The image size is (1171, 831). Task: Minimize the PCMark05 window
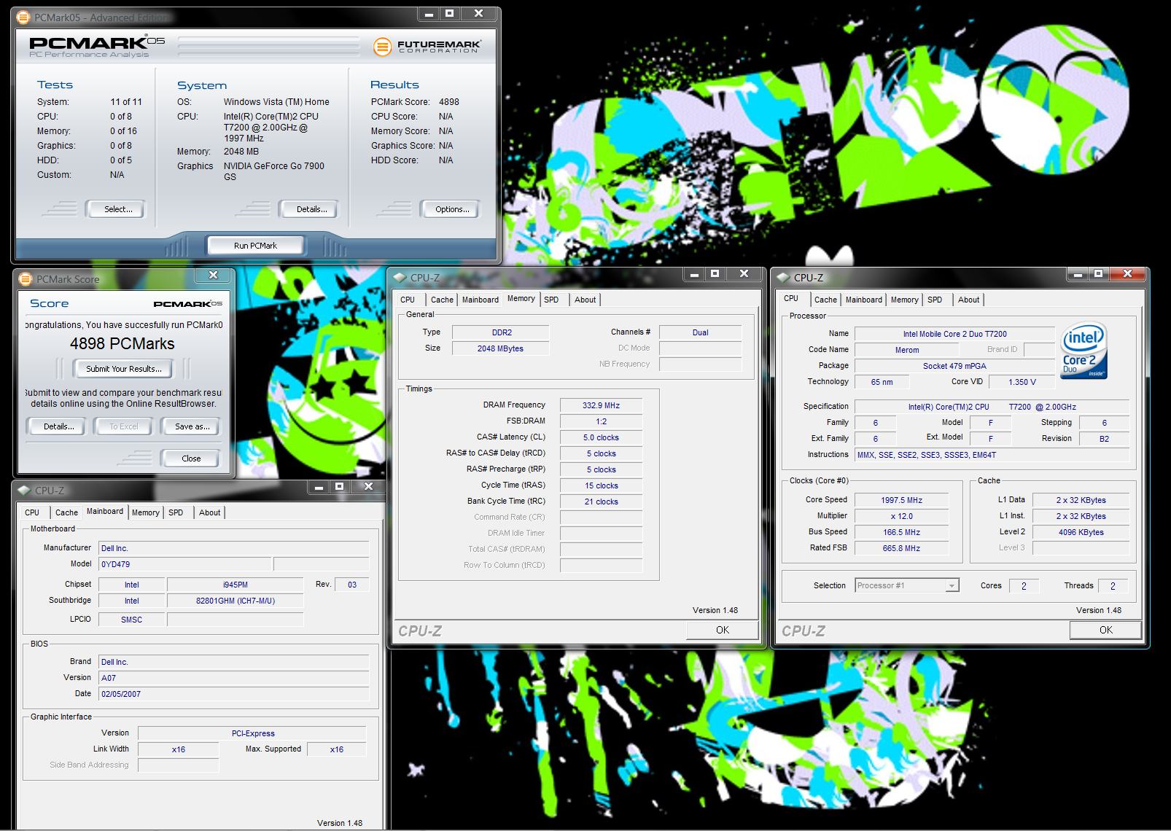[429, 14]
